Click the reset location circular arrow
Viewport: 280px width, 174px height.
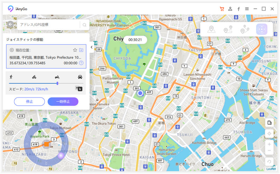pos(269,162)
